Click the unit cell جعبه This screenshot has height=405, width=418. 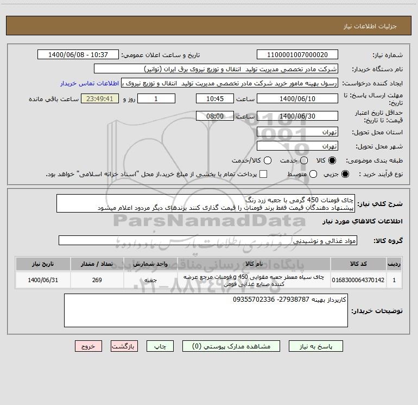click(x=150, y=280)
